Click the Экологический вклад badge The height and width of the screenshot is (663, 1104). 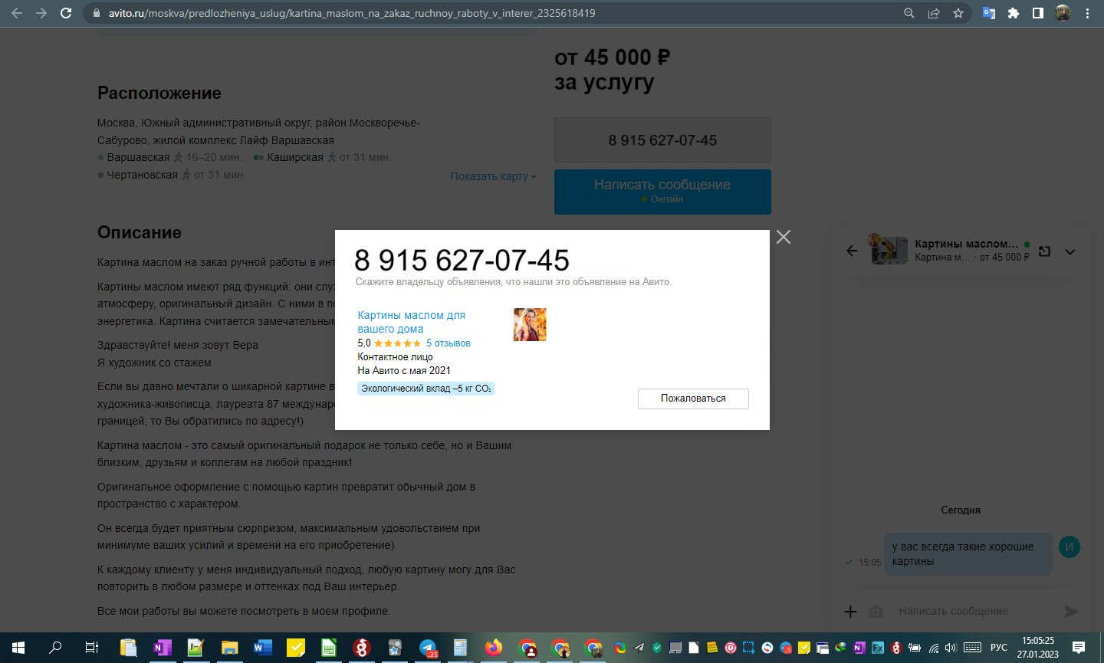tap(426, 389)
